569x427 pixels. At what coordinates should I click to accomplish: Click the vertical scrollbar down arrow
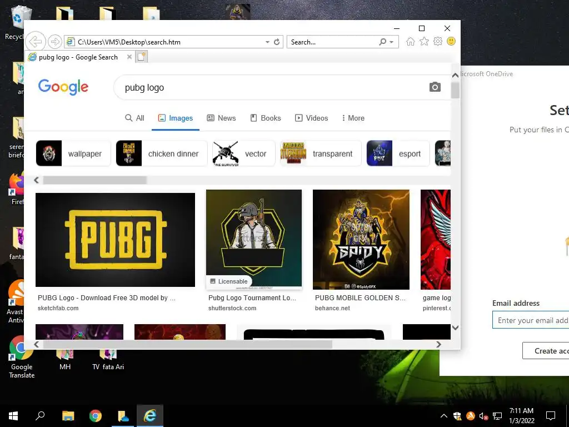(455, 327)
